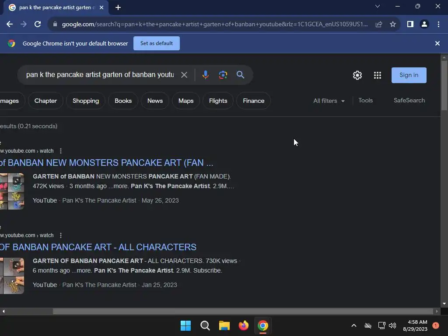Open the tab search chevron
The width and height of the screenshot is (448, 336).
point(378,6)
